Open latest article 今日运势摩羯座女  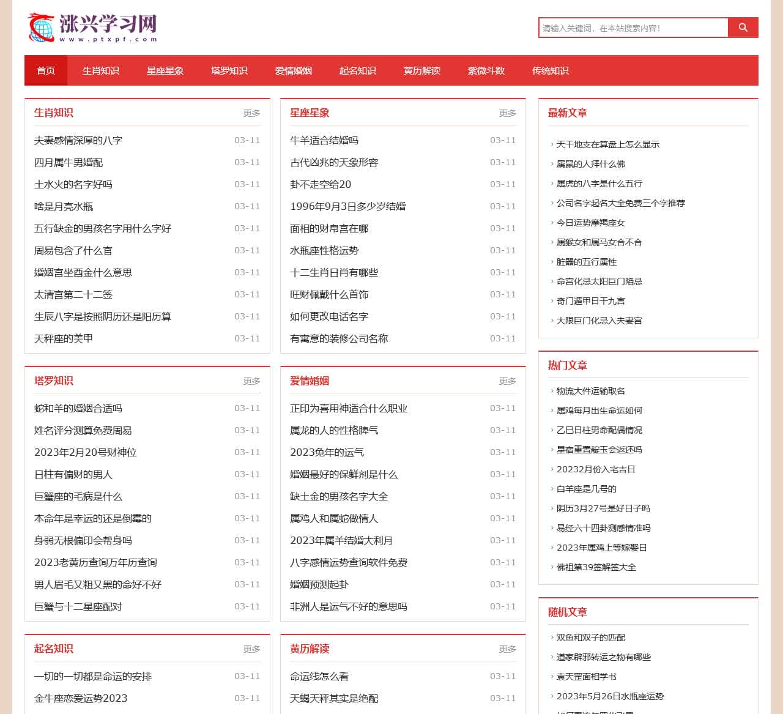click(x=591, y=223)
